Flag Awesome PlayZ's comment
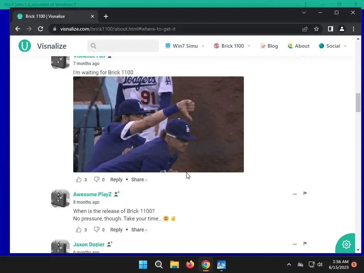 click(x=305, y=193)
